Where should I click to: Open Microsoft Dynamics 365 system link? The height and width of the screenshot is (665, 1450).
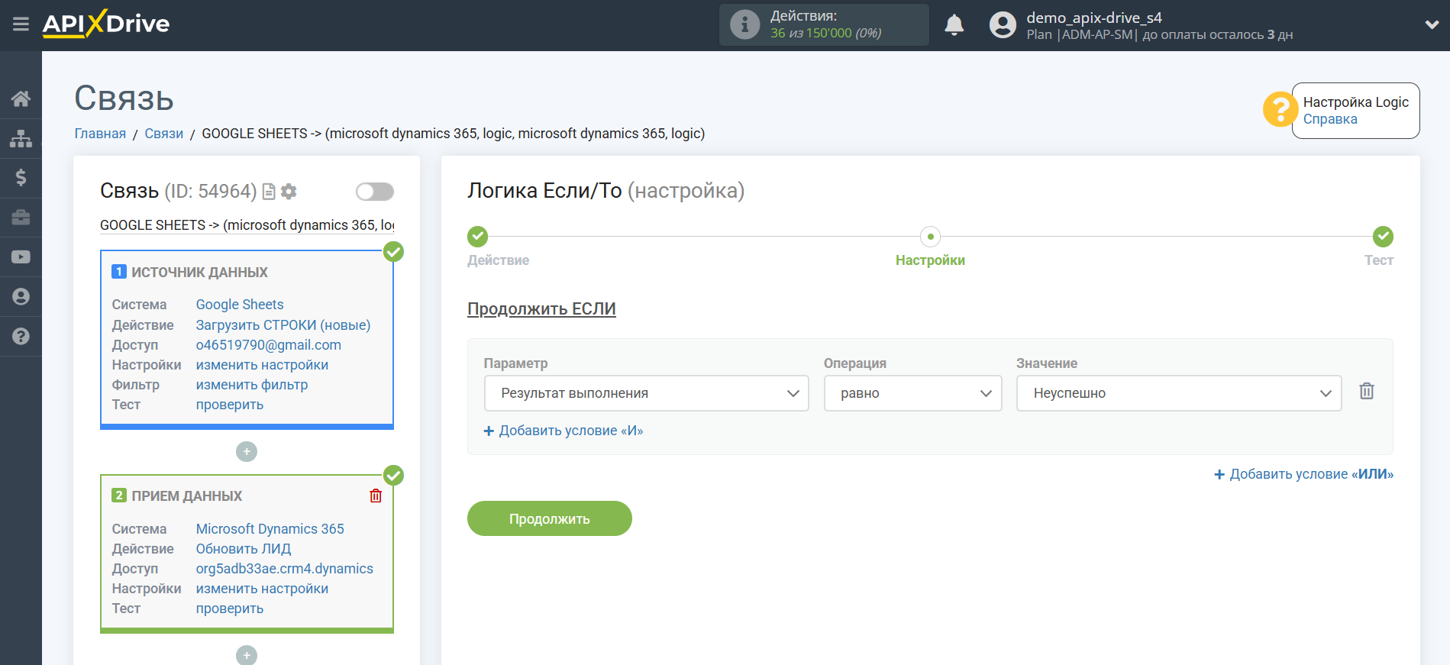pyautogui.click(x=270, y=529)
